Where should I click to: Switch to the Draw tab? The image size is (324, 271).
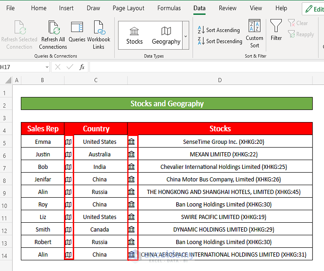click(93, 8)
